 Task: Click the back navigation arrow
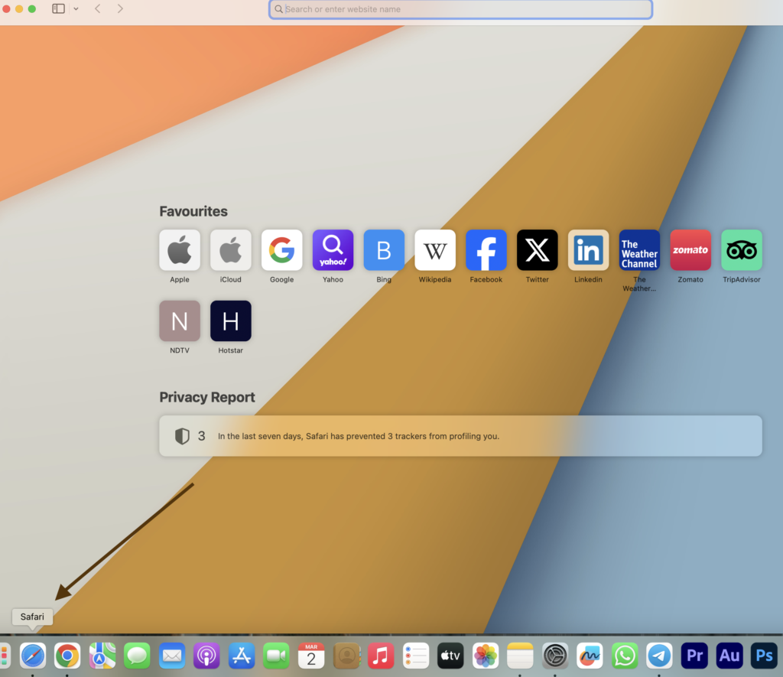97,8
